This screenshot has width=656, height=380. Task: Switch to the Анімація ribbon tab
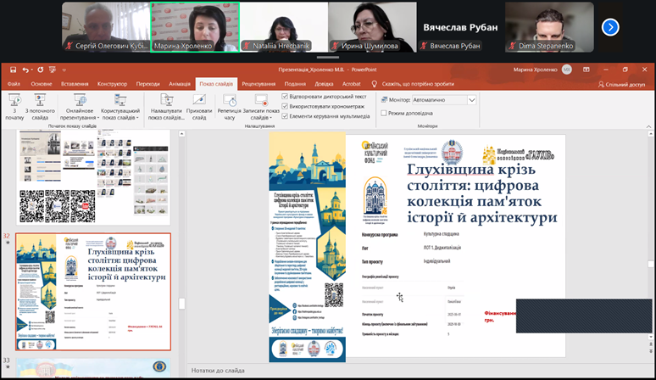point(179,84)
